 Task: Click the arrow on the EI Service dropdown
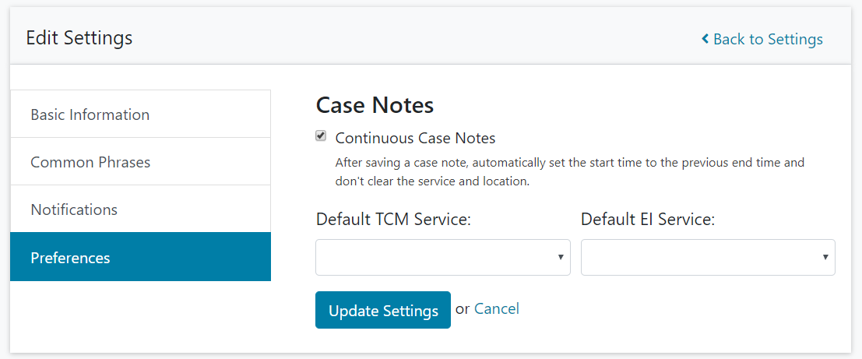pyautogui.click(x=825, y=257)
